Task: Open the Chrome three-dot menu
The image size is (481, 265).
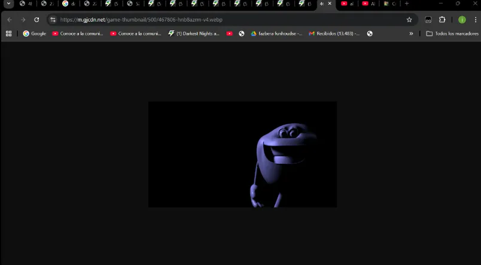Action: tap(476, 20)
